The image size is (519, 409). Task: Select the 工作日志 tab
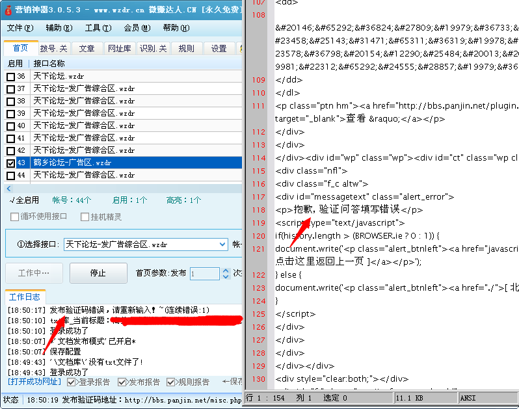(x=25, y=297)
